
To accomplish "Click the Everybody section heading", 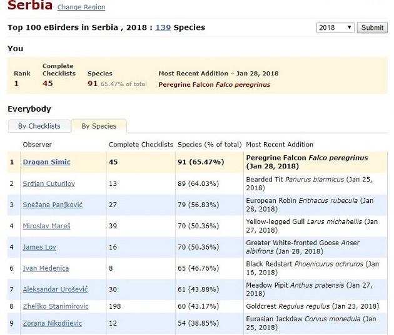I will click(29, 109).
